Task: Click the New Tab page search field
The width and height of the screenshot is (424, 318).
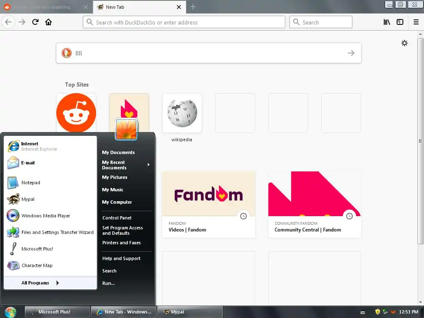Action: coord(209,53)
